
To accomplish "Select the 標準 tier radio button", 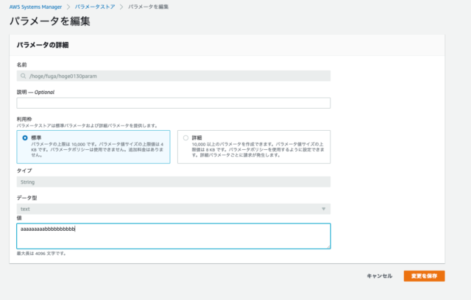I will coord(25,137).
